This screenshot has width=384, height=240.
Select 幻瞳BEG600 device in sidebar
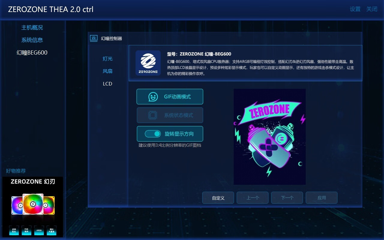32,52
